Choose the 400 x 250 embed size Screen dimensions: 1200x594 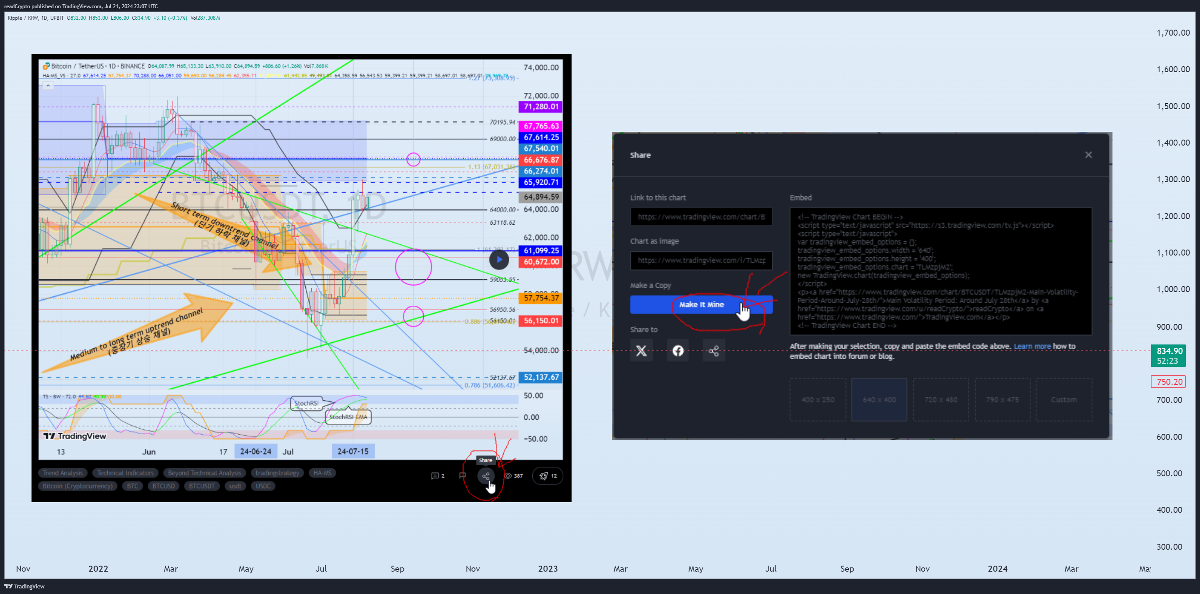coord(817,399)
